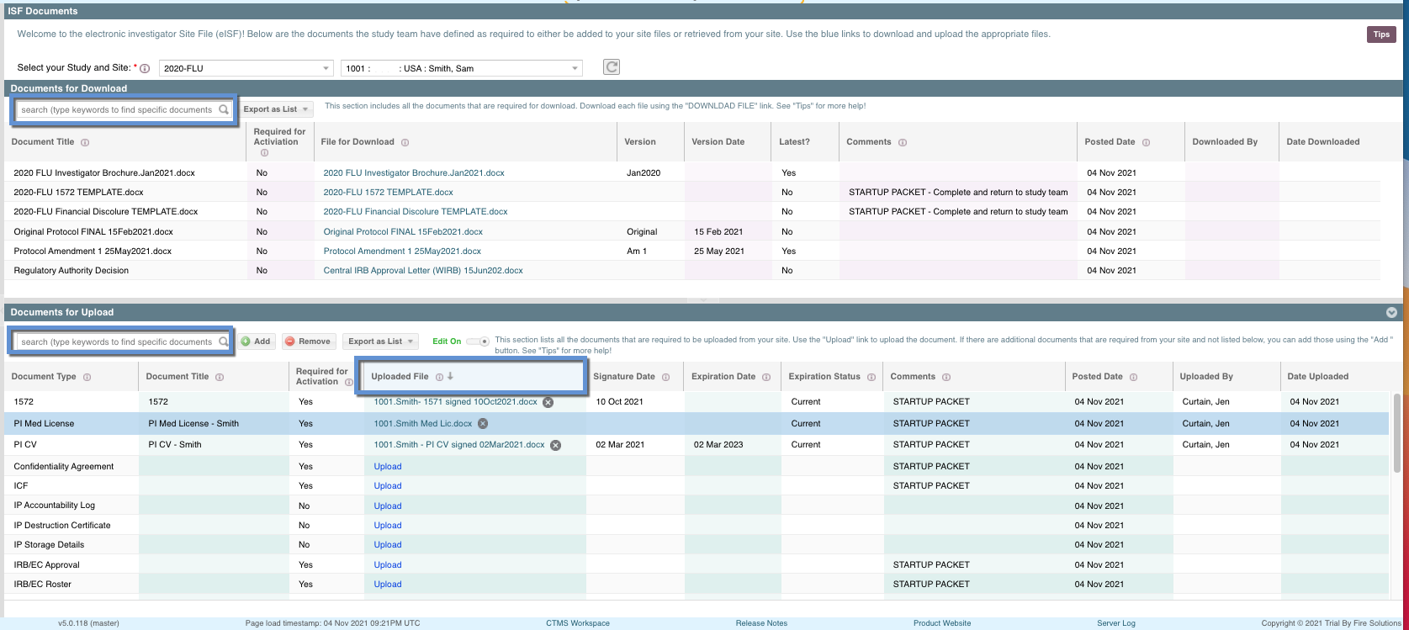Click info icon beside Expiration Status header

pos(871,377)
